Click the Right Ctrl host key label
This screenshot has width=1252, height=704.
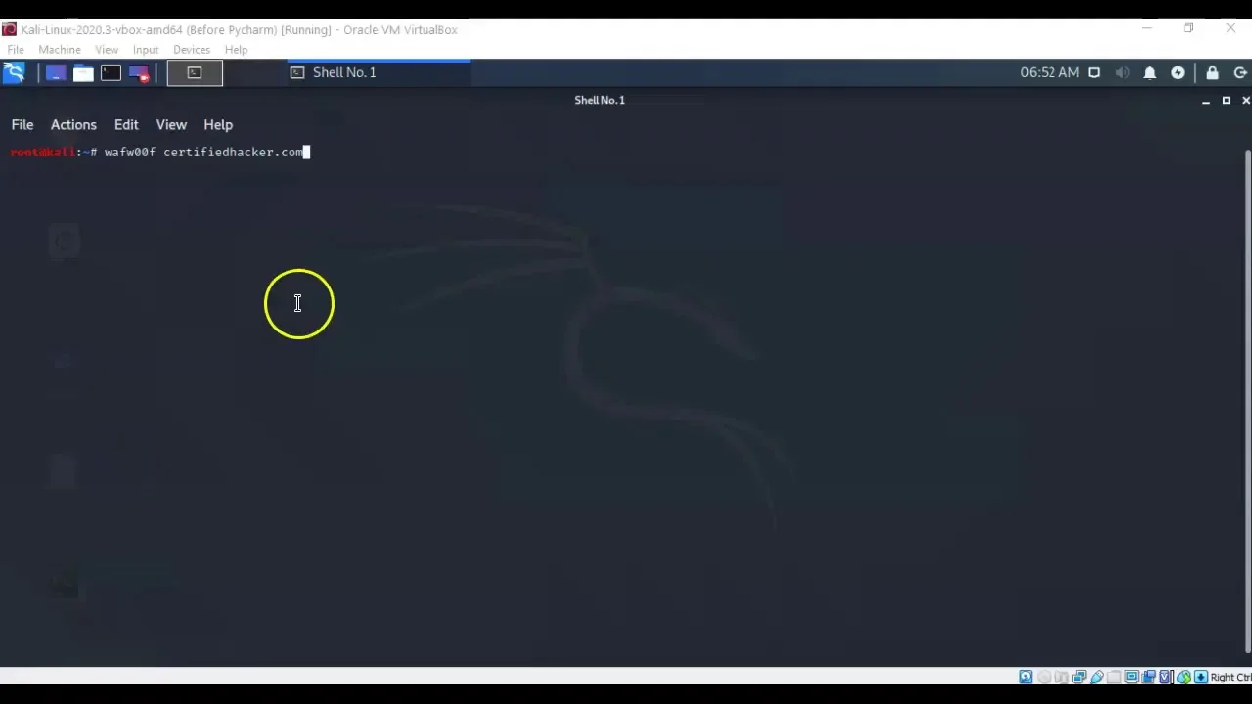(1230, 677)
